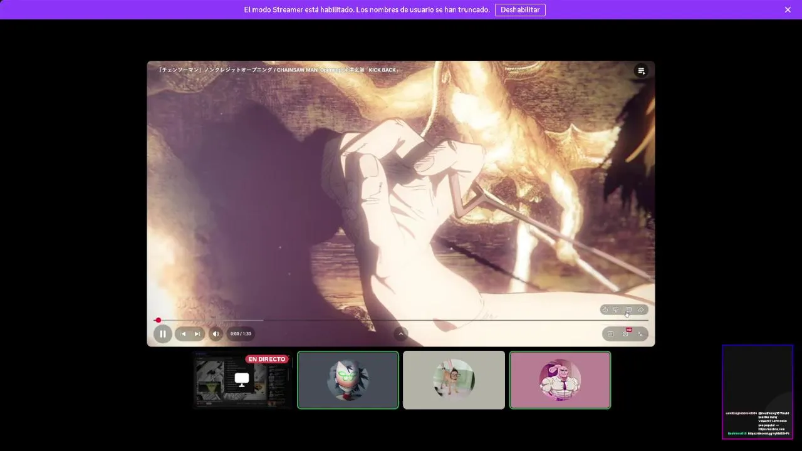Dislike the video with thumbs down
Screen dimensions: 802x451
[616, 309]
